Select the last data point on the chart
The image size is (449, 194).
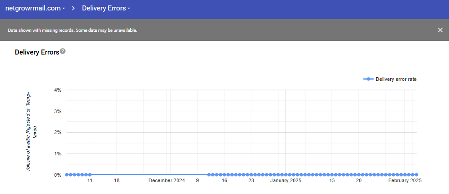pos(416,174)
